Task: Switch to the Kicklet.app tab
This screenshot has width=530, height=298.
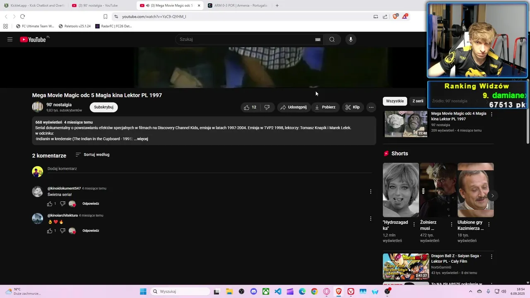Action: [x=35, y=5]
